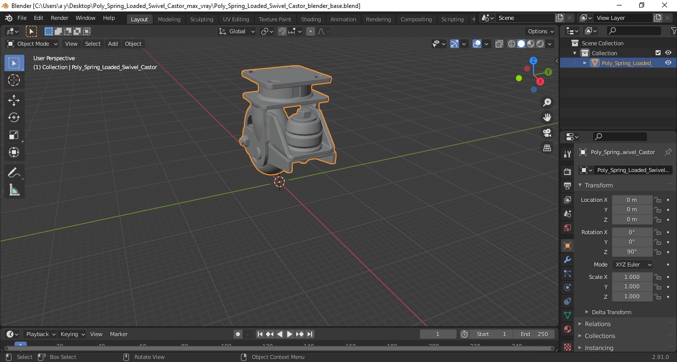Jump to the end frame button
This screenshot has height=362, width=677.
(310, 334)
